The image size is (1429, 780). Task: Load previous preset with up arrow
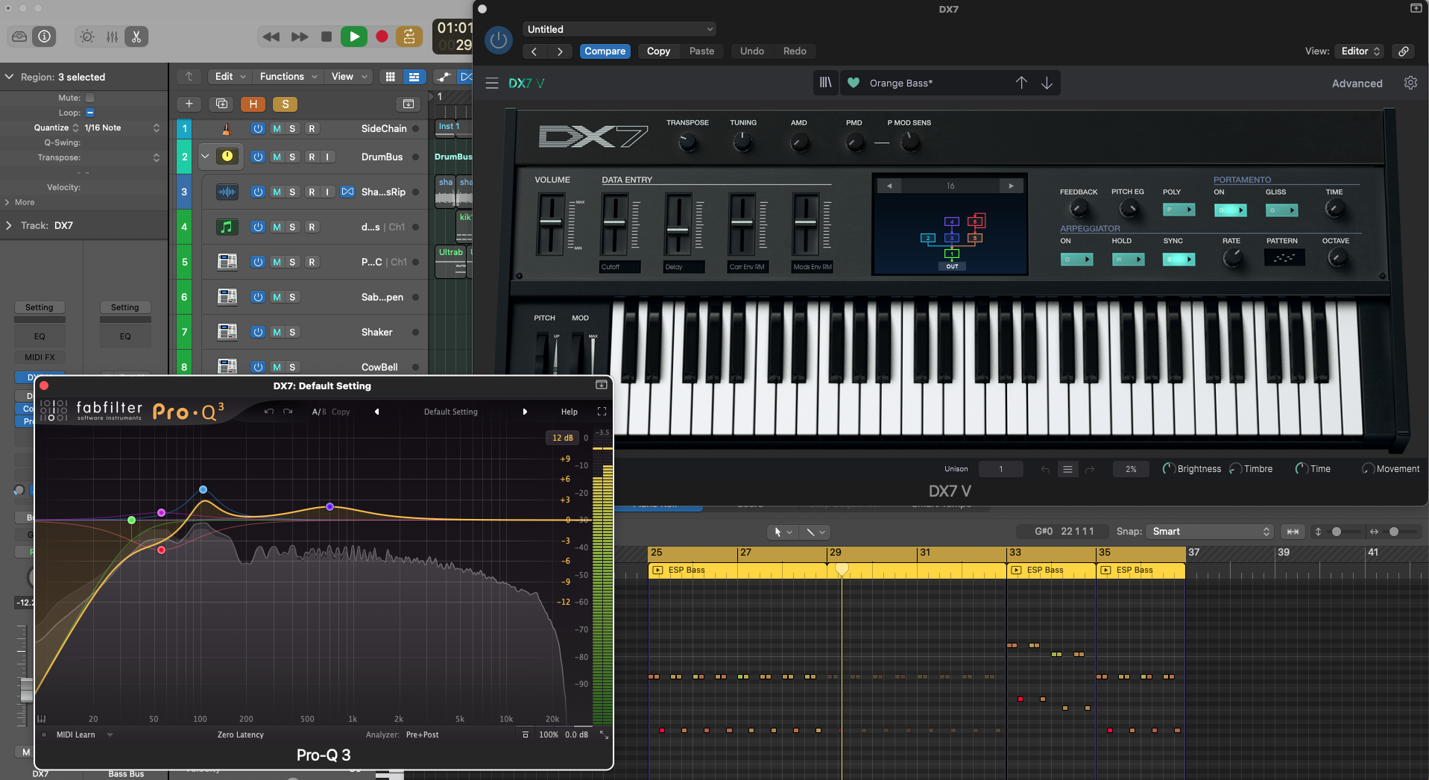(1021, 83)
